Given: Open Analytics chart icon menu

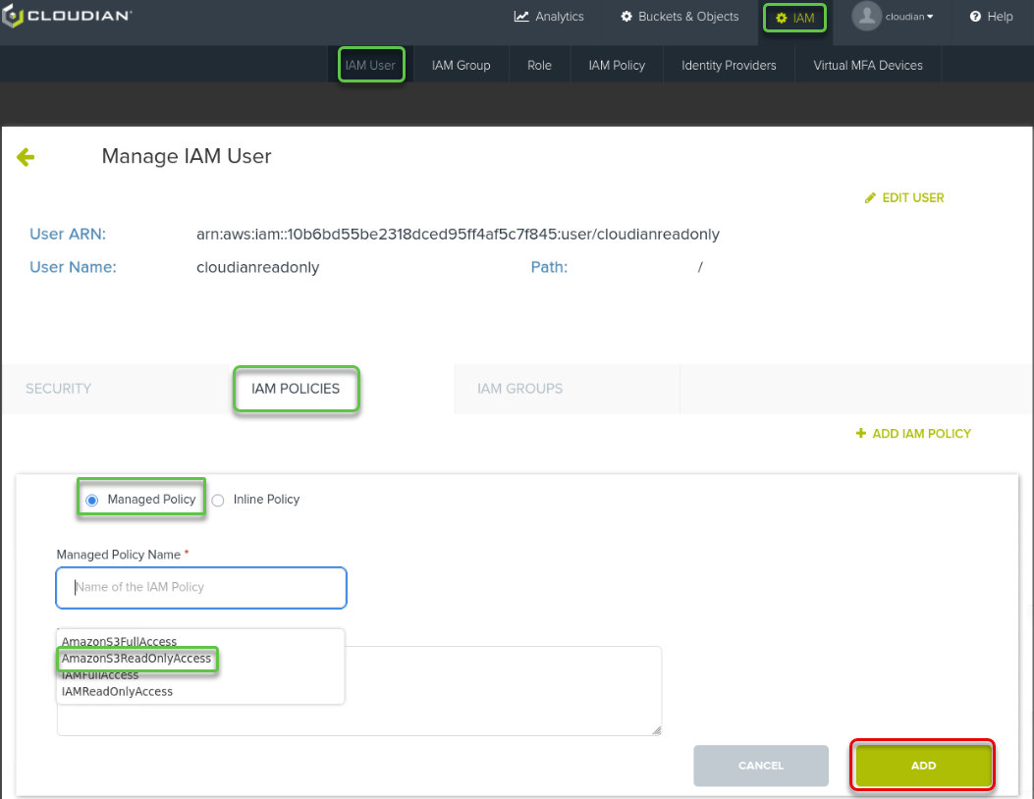Looking at the screenshot, I should [522, 17].
